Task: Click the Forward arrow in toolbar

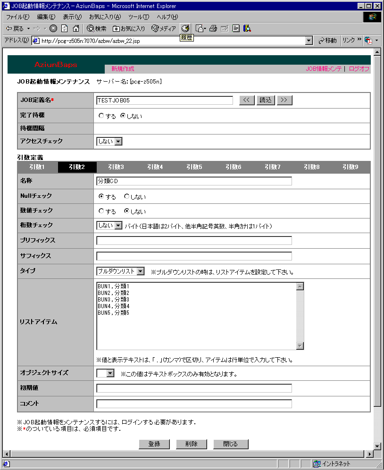Action: pos(37,28)
